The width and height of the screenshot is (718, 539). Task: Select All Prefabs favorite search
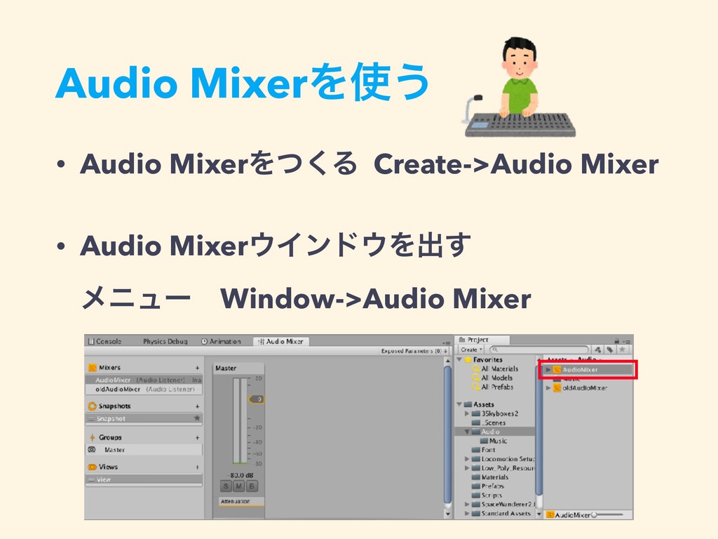[x=497, y=387]
